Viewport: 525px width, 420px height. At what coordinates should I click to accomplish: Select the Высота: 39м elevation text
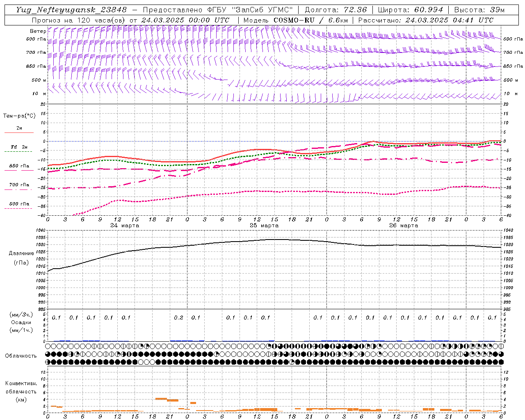coord(479,10)
